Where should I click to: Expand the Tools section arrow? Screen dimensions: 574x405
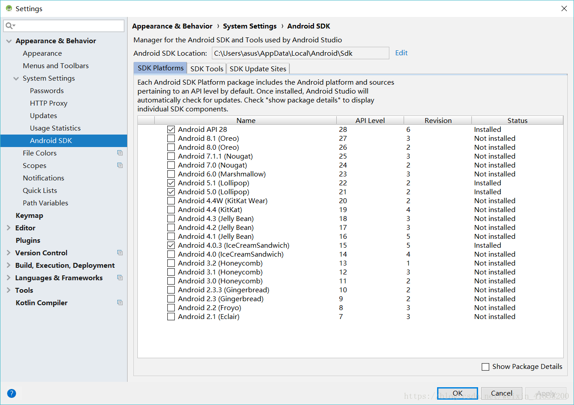click(8, 290)
